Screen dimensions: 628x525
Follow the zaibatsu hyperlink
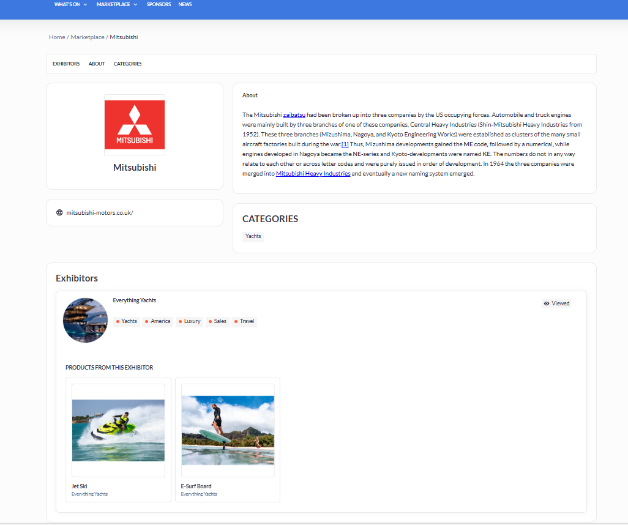pos(294,115)
